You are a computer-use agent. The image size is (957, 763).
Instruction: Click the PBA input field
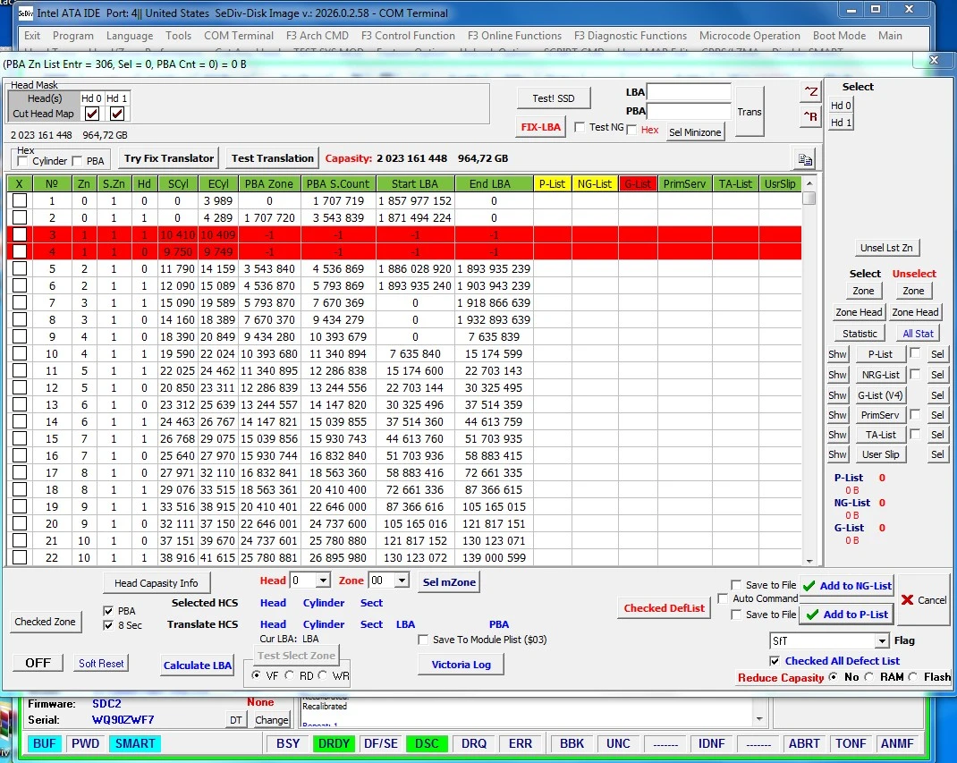coord(689,111)
